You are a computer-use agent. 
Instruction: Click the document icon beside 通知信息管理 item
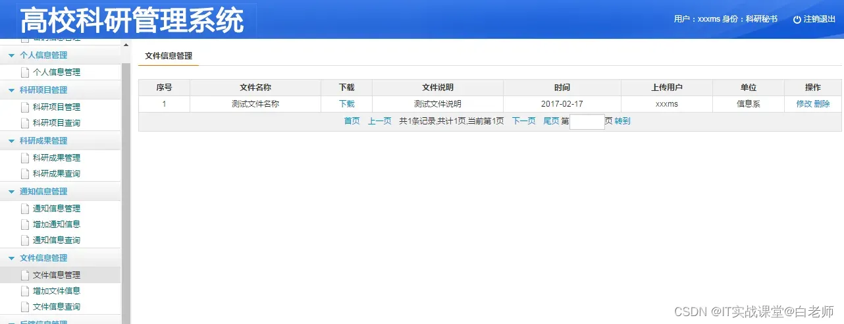point(25,209)
